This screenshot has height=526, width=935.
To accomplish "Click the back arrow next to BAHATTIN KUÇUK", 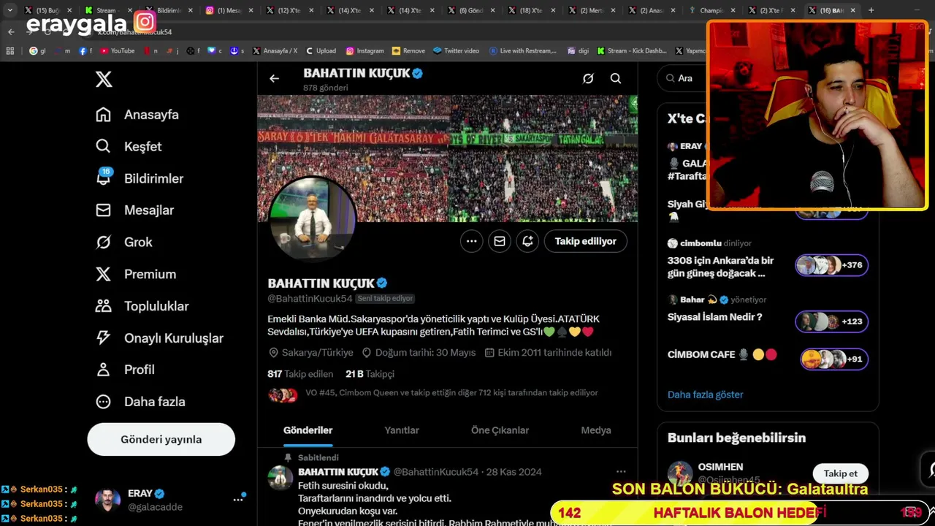I will (x=274, y=78).
